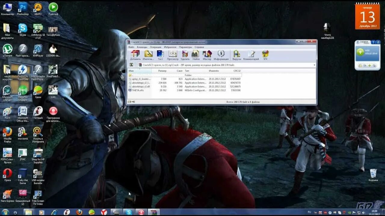Click the calendar gadget showing 13

[x=367, y=16]
